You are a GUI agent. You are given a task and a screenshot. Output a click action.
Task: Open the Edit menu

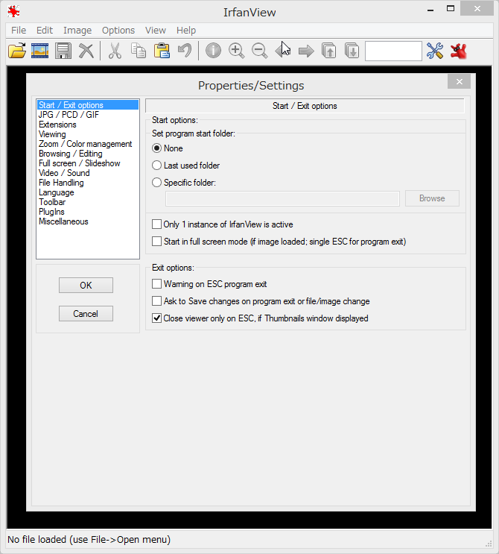(x=45, y=31)
